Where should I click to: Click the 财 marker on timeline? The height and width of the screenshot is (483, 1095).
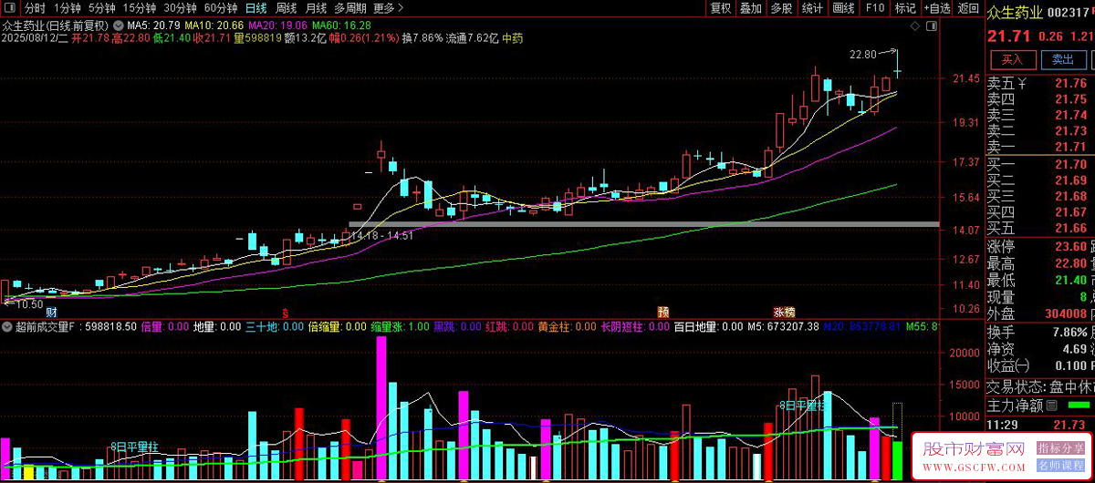(x=51, y=312)
